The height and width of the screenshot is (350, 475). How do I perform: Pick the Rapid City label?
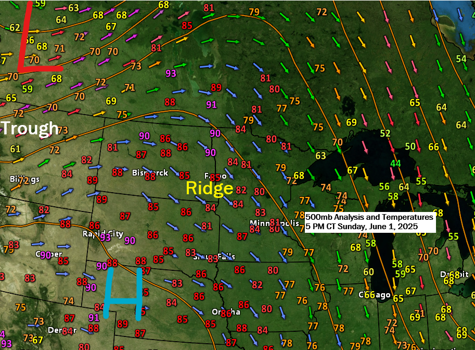click(x=103, y=234)
